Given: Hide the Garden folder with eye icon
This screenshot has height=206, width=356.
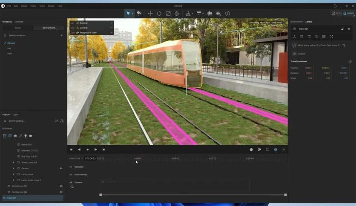Looking at the screenshot, I should 61,168.
